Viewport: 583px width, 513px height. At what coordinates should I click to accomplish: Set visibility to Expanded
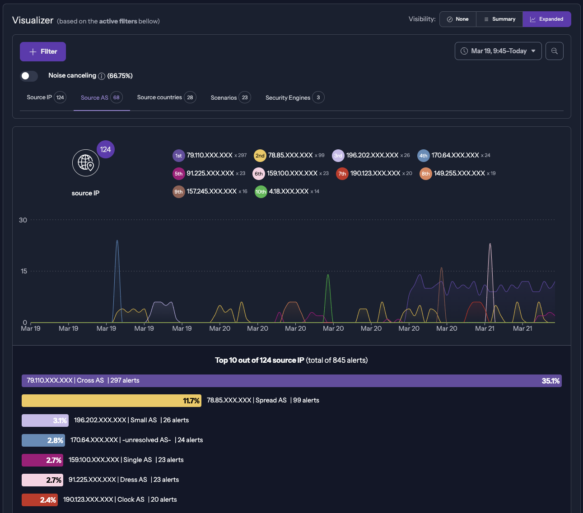point(546,19)
